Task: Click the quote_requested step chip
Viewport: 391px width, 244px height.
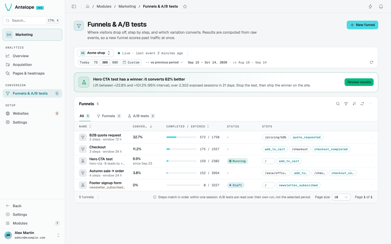Action: (307, 137)
